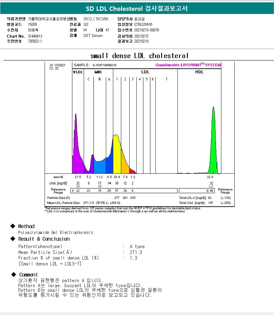Select the age value '47'
This screenshot has height=315, width=274.
tap(107, 30)
